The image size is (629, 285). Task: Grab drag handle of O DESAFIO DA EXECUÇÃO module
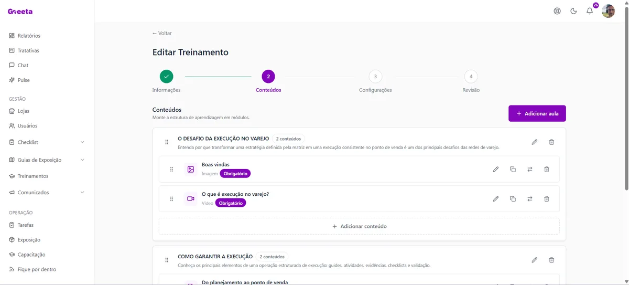pos(167,142)
